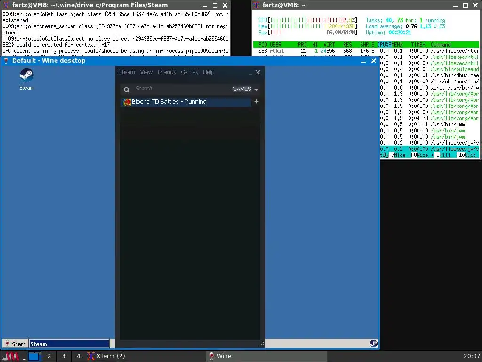
Task: Open the View menu
Action: tap(146, 72)
